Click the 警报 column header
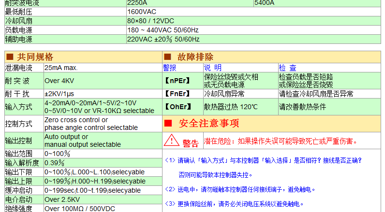 click(170, 68)
